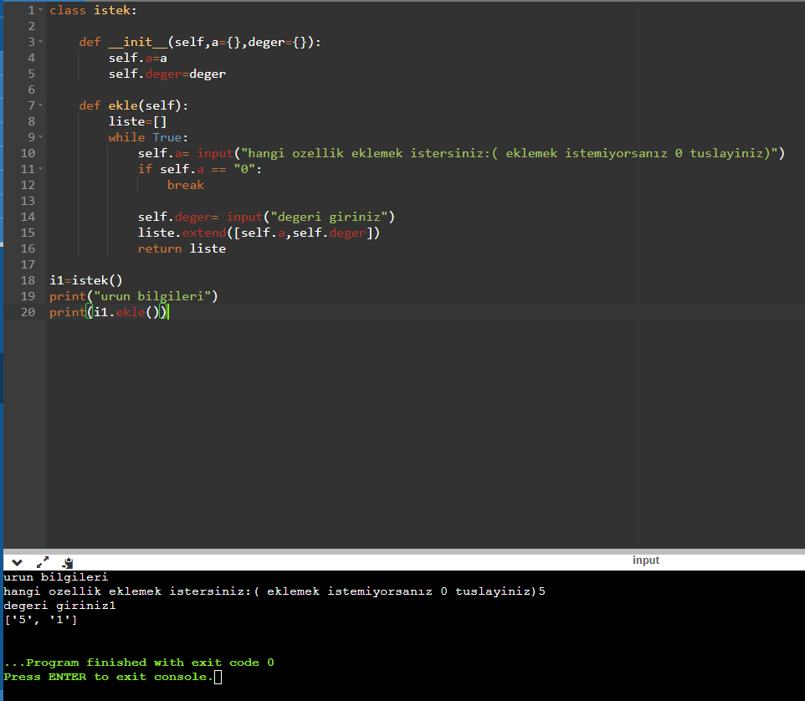Place cursor on 'liste=[]' line

[x=137, y=121]
